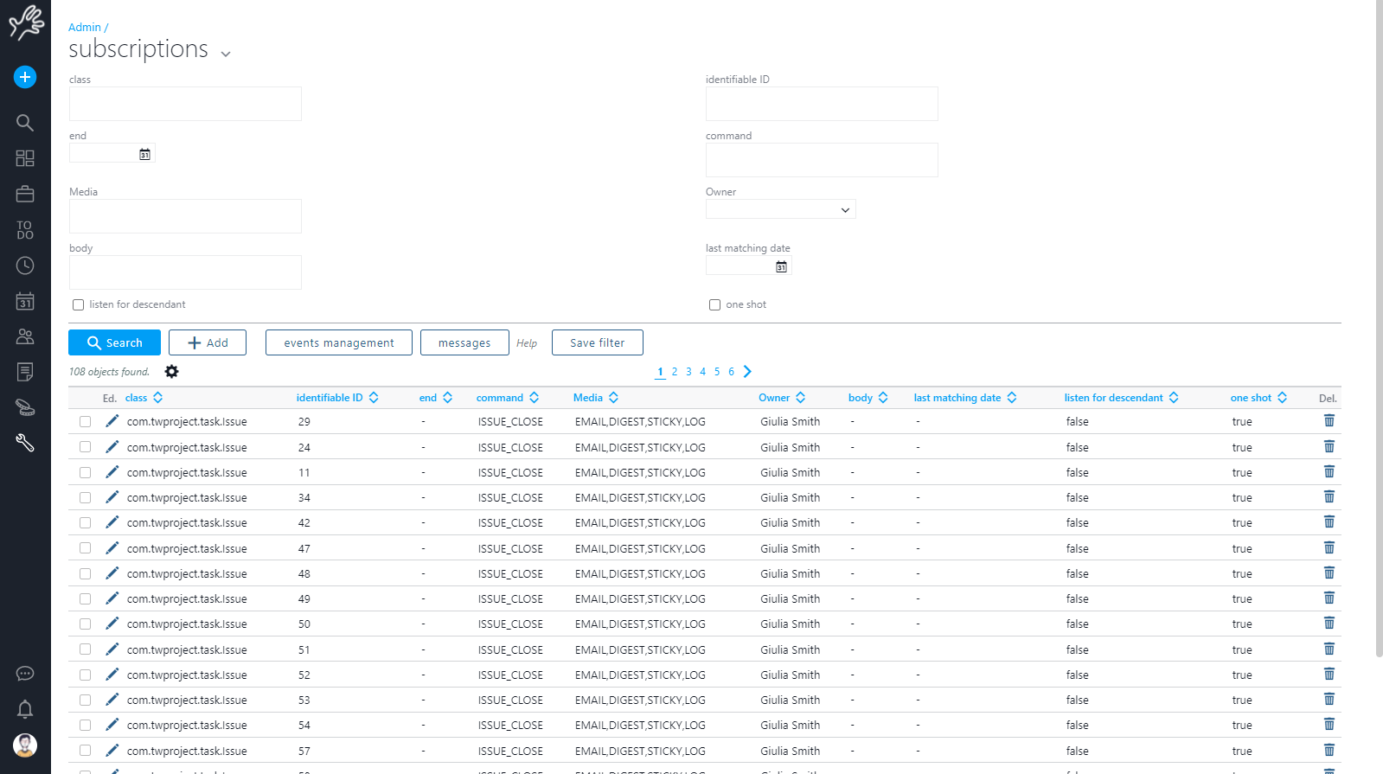Click into the identifiable ID input field
The height and width of the screenshot is (774, 1383).
(x=821, y=104)
